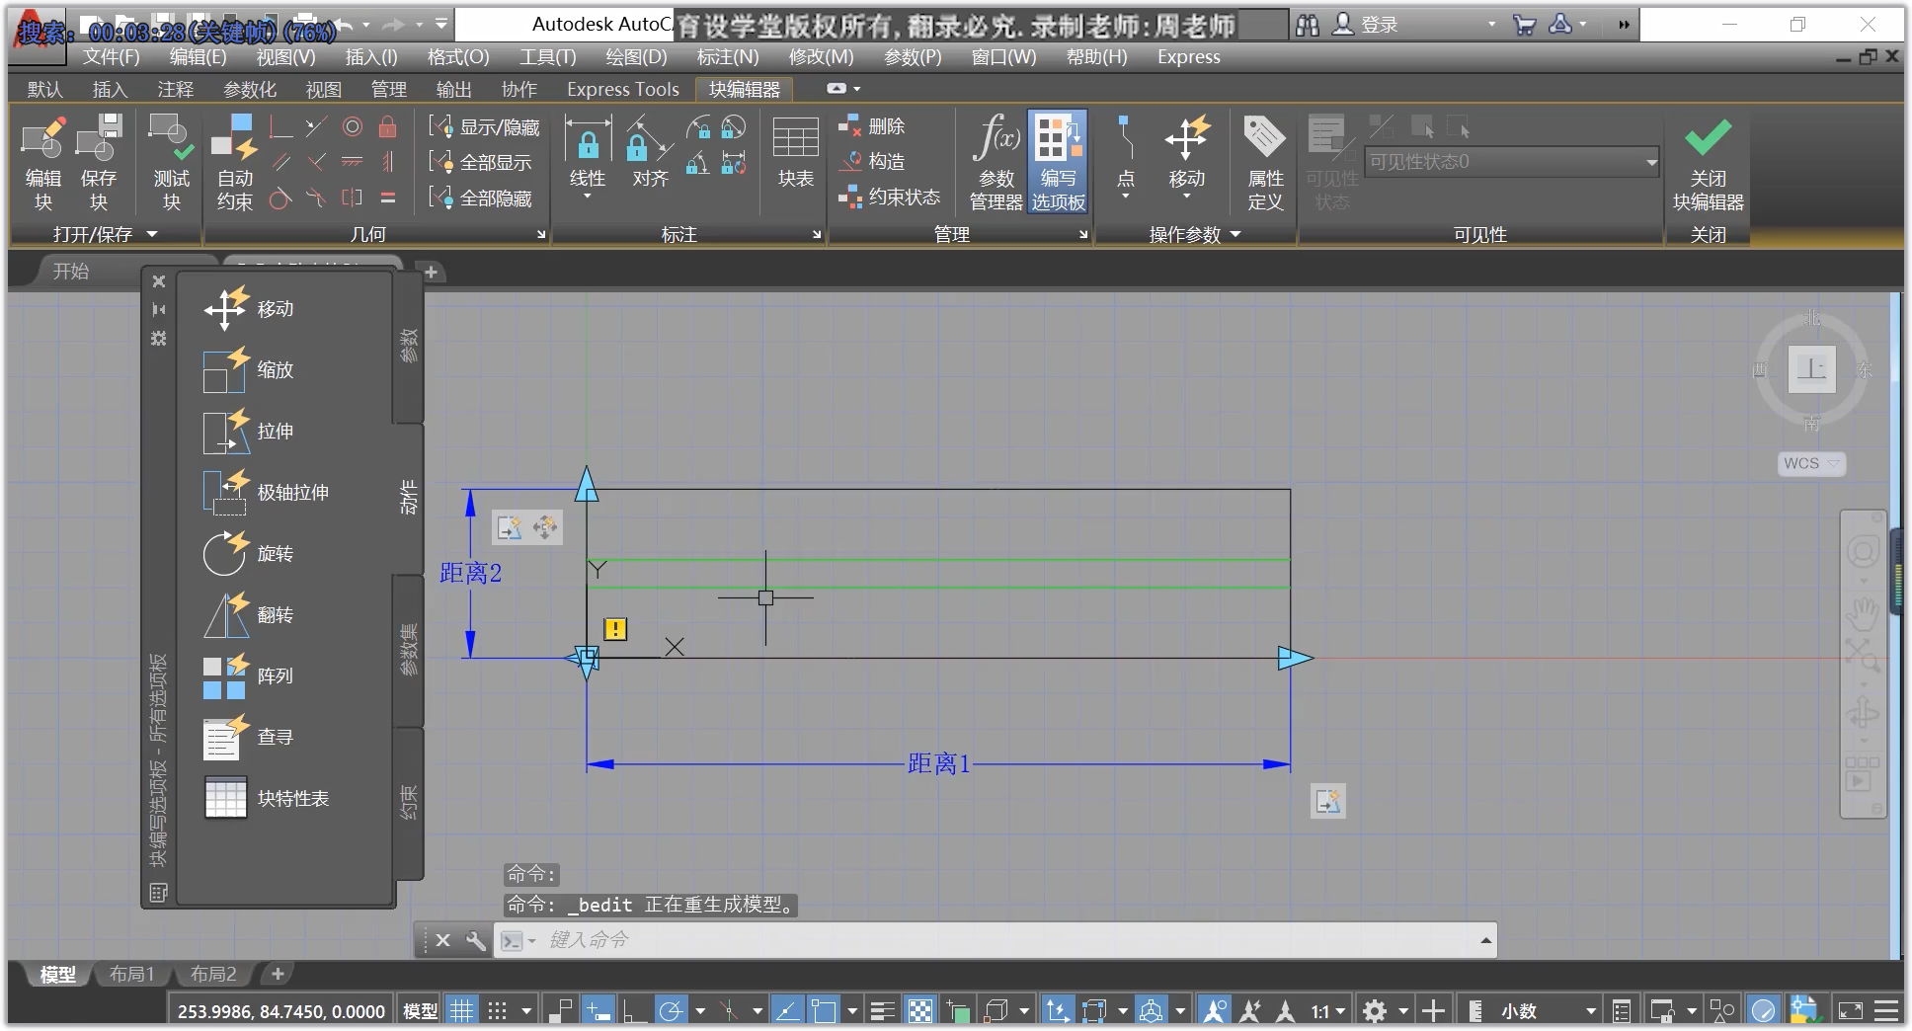Open the Parameters Manager (参数管理器)

tap(996, 161)
